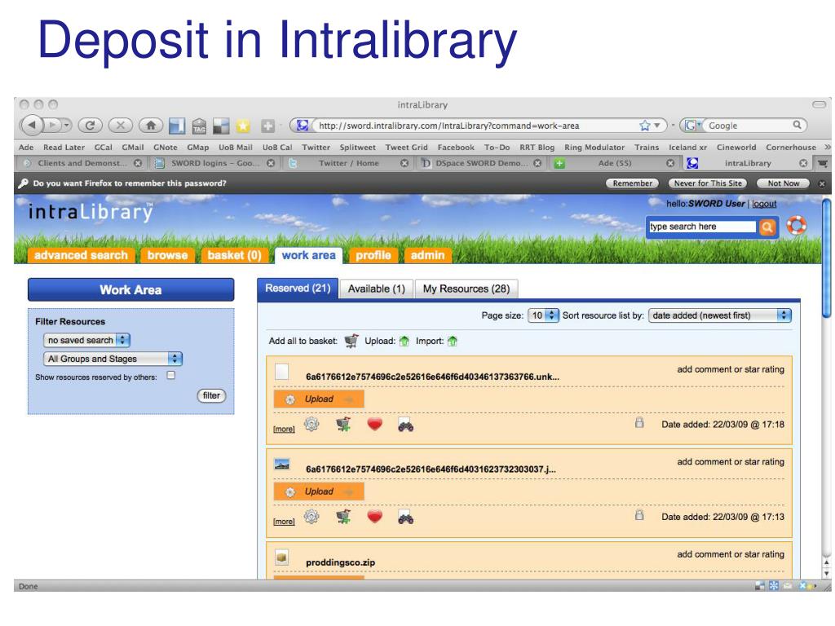Image resolution: width=835 pixels, height=626 pixels.
Task: Add the 17:18 resource to basket
Action: tap(343, 424)
